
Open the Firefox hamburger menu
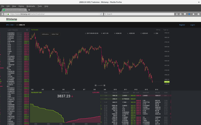198,14
